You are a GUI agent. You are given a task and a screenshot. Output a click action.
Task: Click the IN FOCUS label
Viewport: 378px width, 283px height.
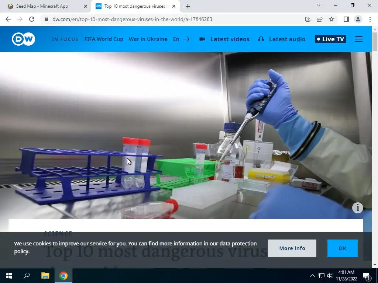click(x=65, y=39)
